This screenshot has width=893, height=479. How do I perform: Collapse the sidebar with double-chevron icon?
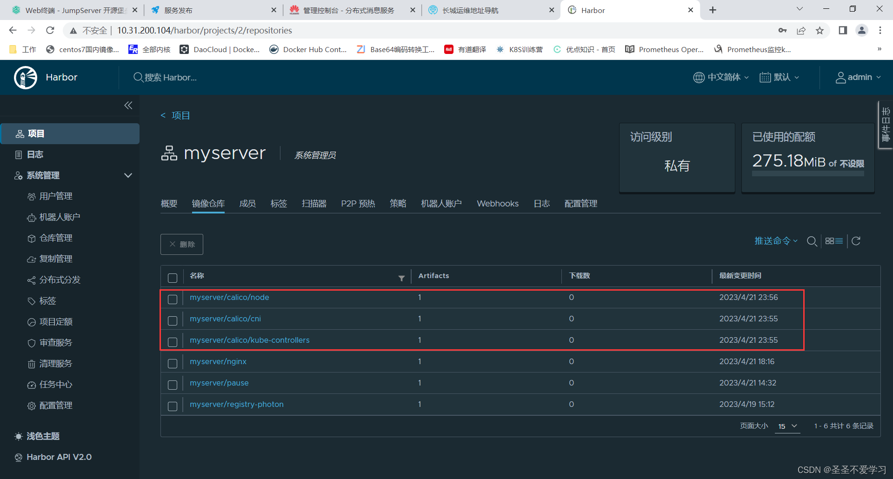click(128, 106)
